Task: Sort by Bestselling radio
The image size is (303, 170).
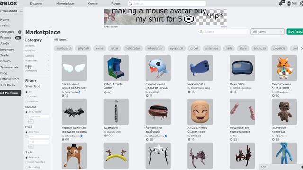Action: click(x=27, y=167)
